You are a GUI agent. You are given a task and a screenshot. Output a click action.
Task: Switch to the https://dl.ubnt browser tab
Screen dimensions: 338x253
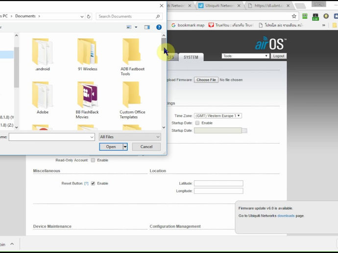pyautogui.click(x=269, y=6)
